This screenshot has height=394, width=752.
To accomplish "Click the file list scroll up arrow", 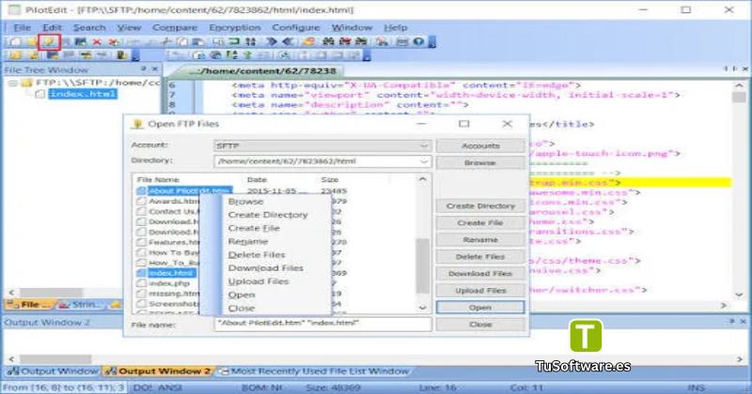I will 422,179.
